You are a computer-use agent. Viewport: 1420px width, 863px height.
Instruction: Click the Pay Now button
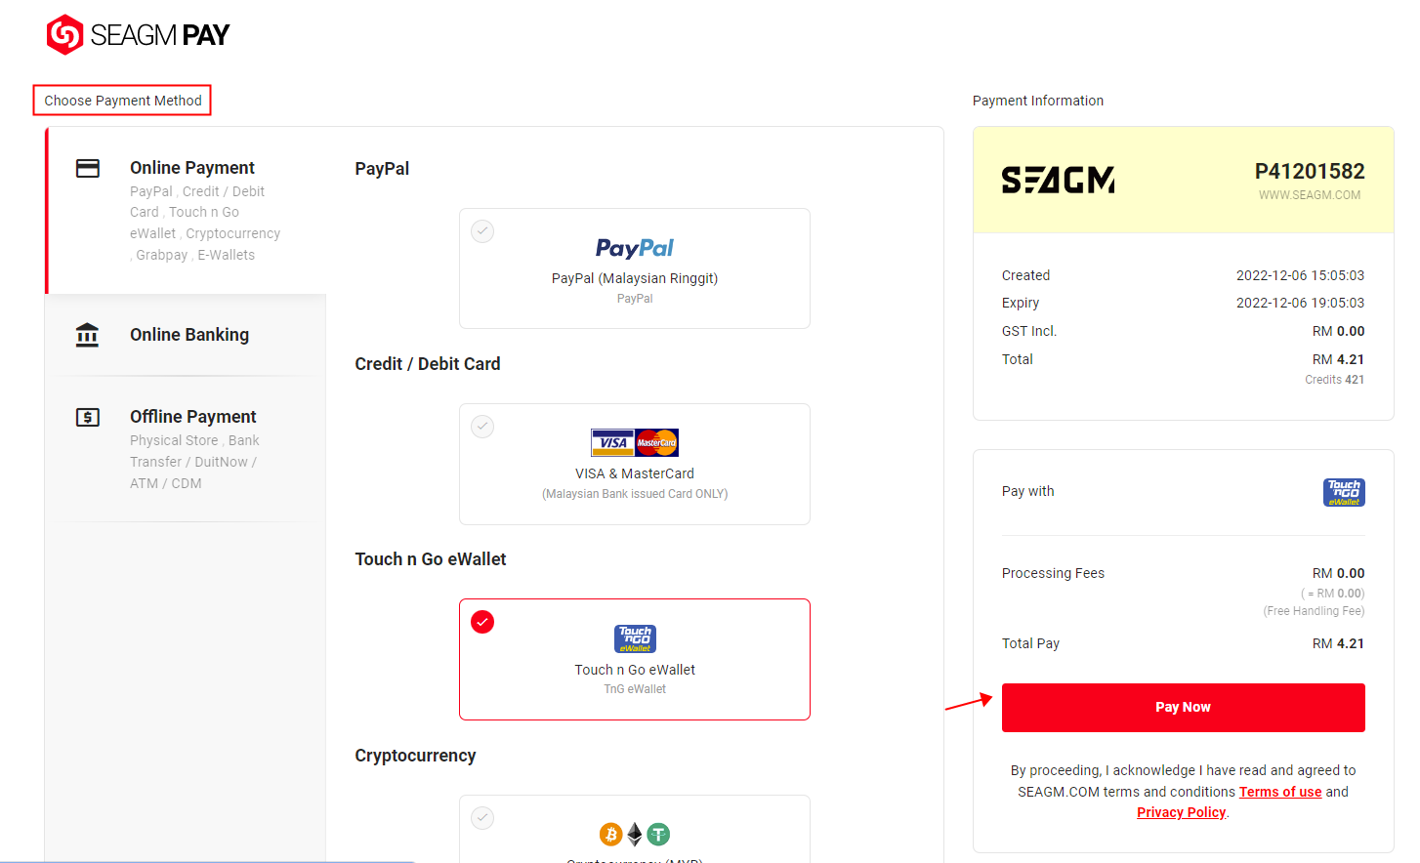pos(1183,708)
